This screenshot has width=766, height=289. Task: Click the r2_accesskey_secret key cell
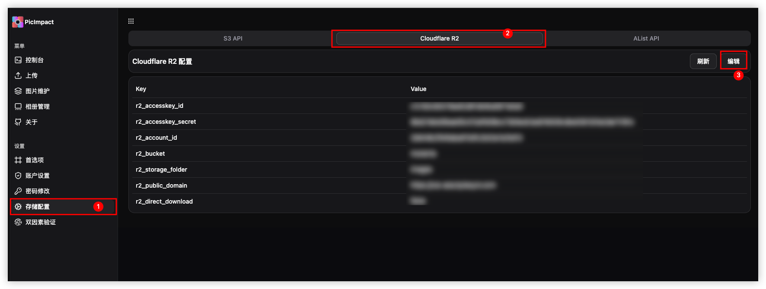click(x=166, y=122)
